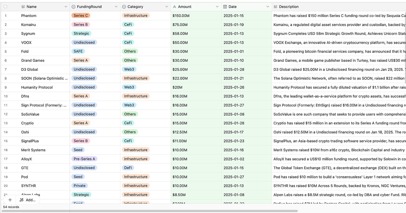This screenshot has height=213, width=406.
Task: Toggle the select-all records checkbox
Action: (x=6, y=7)
